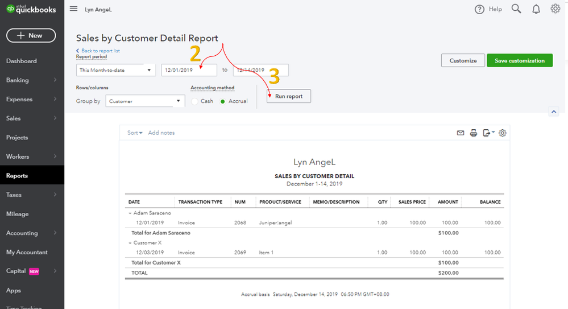Click the SALES PRICE column header
The width and height of the screenshot is (568, 309).
tap(412, 202)
